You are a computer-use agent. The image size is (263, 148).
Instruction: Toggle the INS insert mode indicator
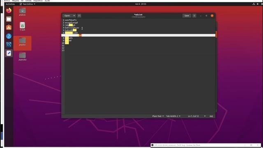(x=211, y=116)
